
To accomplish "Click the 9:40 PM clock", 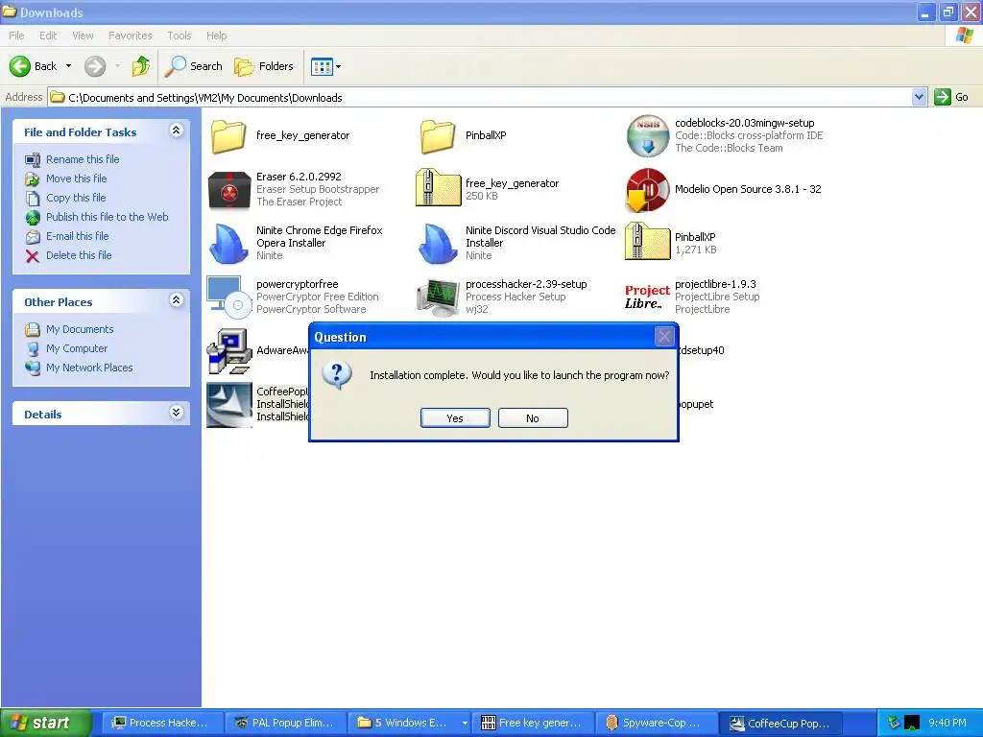I will coord(947,723).
